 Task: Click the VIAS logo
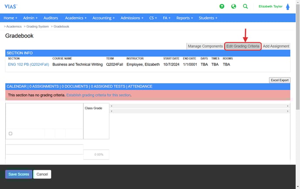[x=11, y=7]
